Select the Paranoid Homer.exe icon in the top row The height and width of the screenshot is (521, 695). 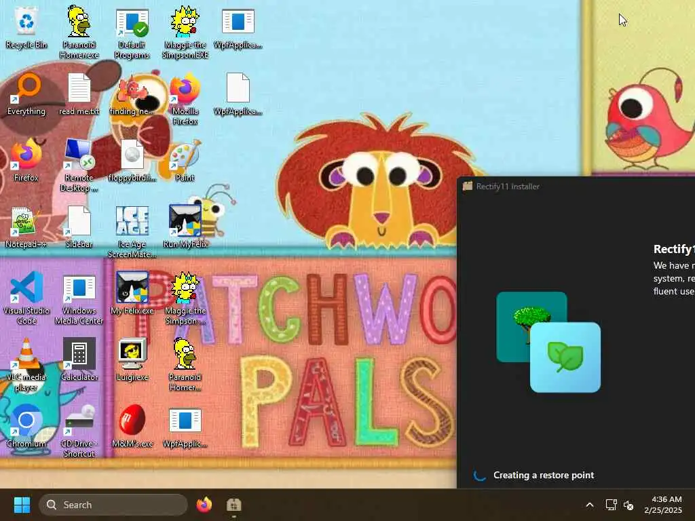point(79,32)
